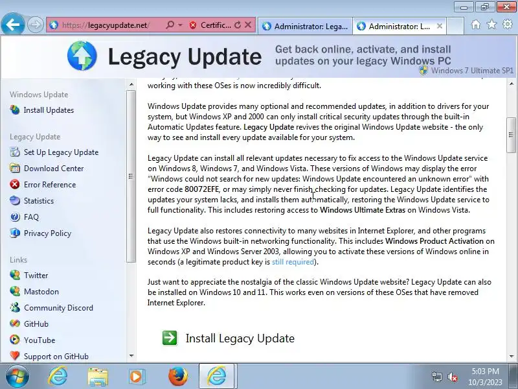This screenshot has width=518, height=389.
Task: Click the green arrow Install Legacy Update icon
Action: 170,338
